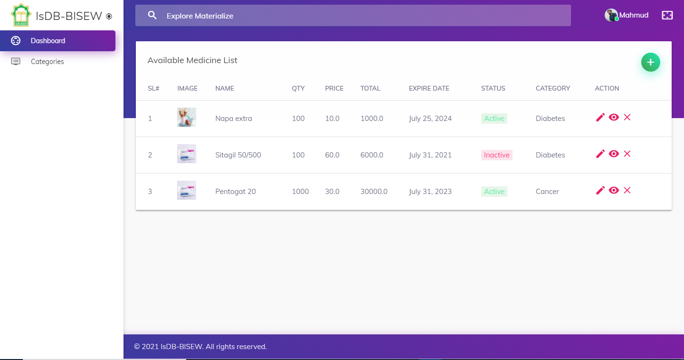This screenshot has width=684, height=360.
Task: Click the 30.0 price value
Action: 332,192
